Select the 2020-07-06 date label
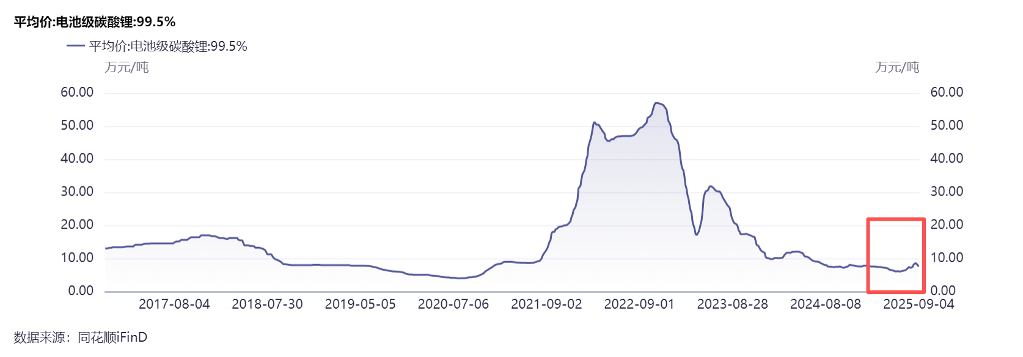This screenshot has width=1023, height=357. coord(453,304)
